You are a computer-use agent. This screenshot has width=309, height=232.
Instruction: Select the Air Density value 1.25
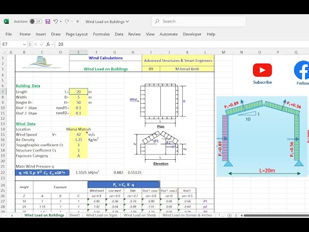click(x=79, y=140)
